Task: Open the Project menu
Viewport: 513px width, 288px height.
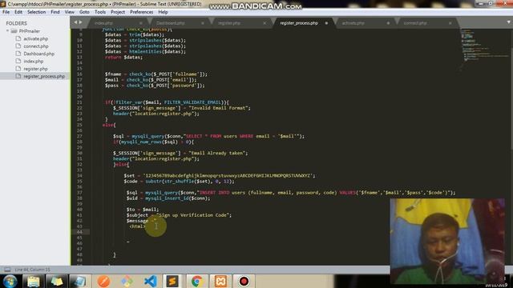Action: (118, 12)
